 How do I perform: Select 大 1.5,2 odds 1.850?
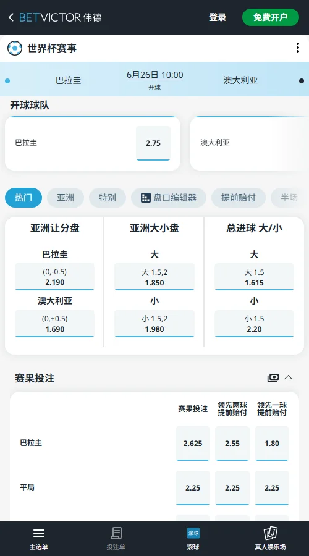tap(154, 277)
